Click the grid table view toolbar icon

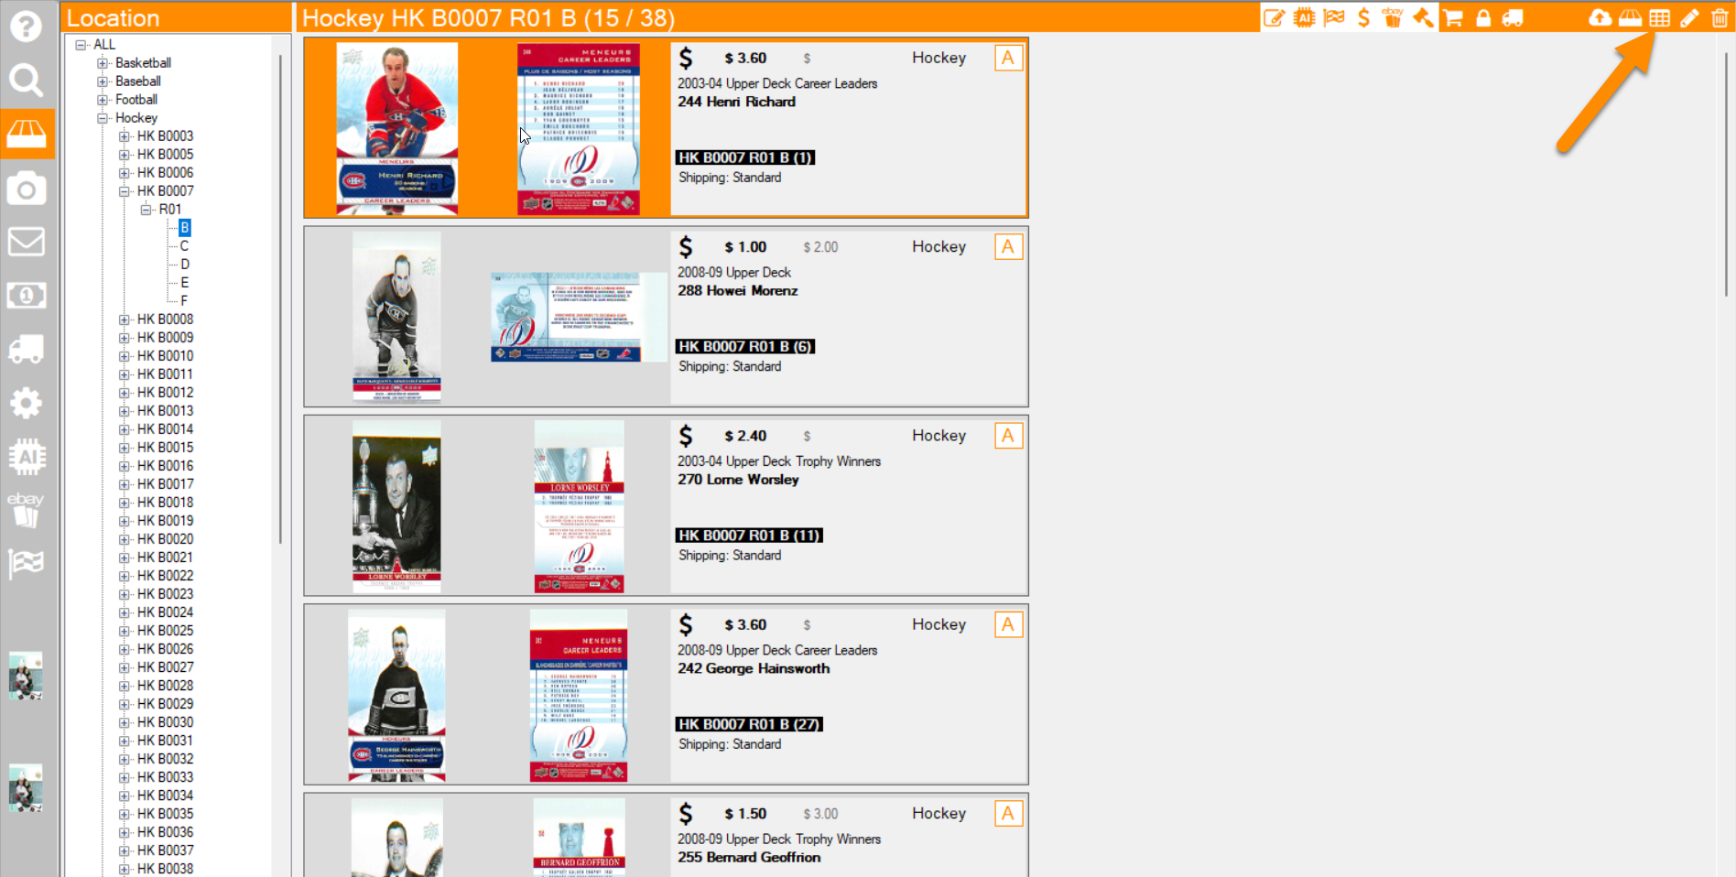1660,17
